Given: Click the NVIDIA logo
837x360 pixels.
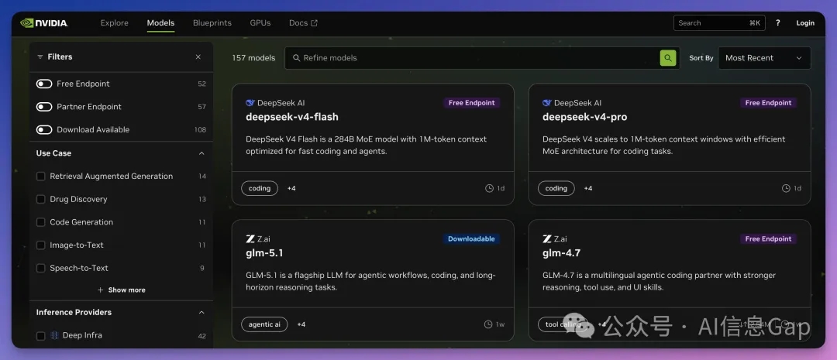Looking at the screenshot, I should point(43,23).
